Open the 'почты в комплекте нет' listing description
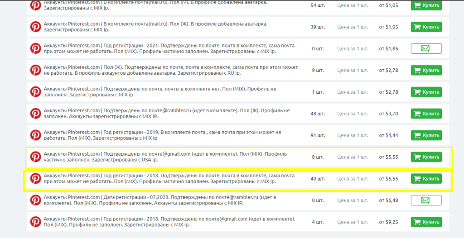The height and width of the screenshot is (238, 464). [x=160, y=92]
